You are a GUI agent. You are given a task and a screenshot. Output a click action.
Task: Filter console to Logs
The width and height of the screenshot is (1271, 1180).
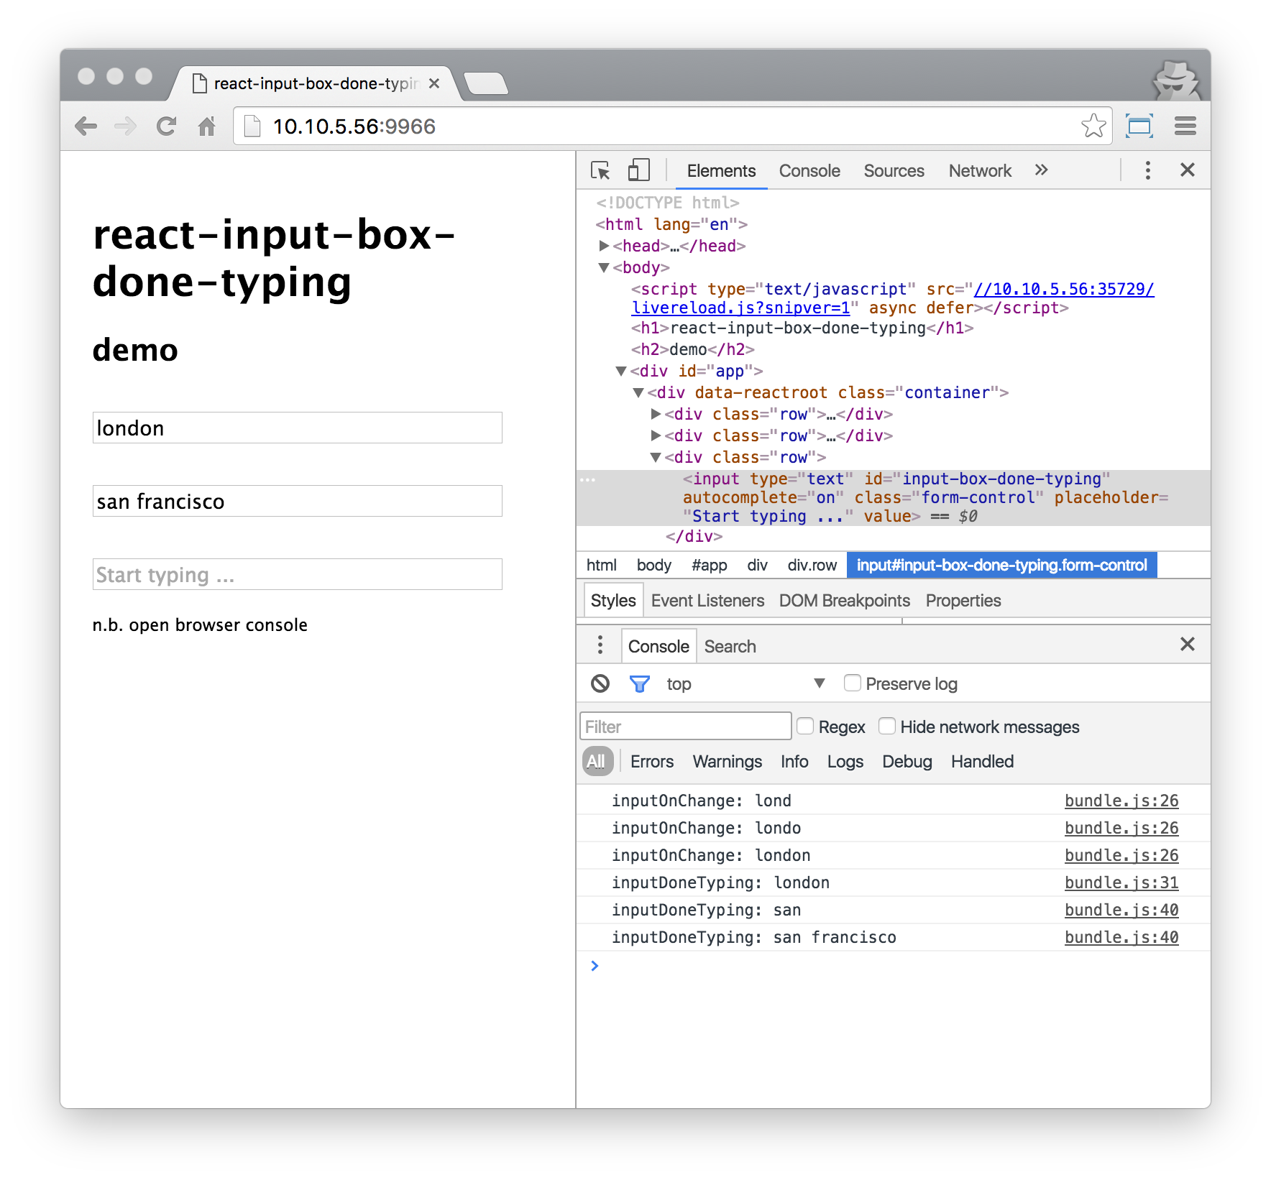click(x=845, y=762)
